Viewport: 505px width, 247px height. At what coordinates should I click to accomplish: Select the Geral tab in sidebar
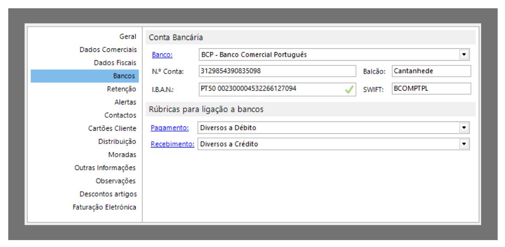pos(127,36)
